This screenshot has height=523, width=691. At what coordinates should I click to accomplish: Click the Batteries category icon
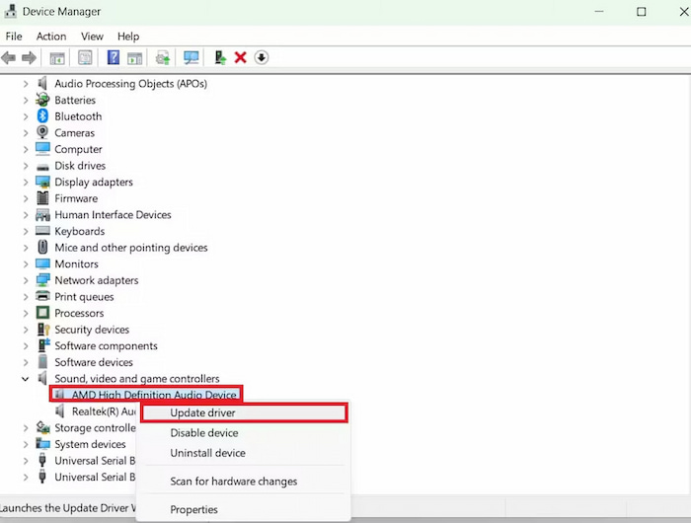click(42, 100)
